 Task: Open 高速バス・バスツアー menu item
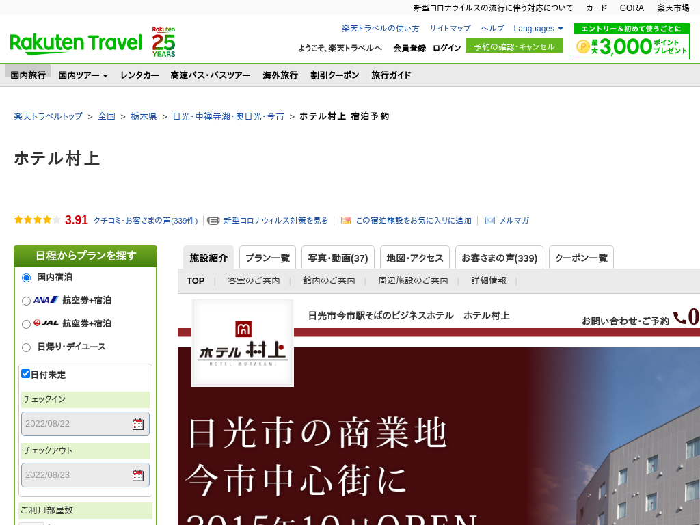211,75
